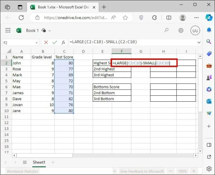Image resolution: width=215 pixels, height=175 pixels.
Task: Open the tracking prevention shield icon
Action: [x=141, y=17]
